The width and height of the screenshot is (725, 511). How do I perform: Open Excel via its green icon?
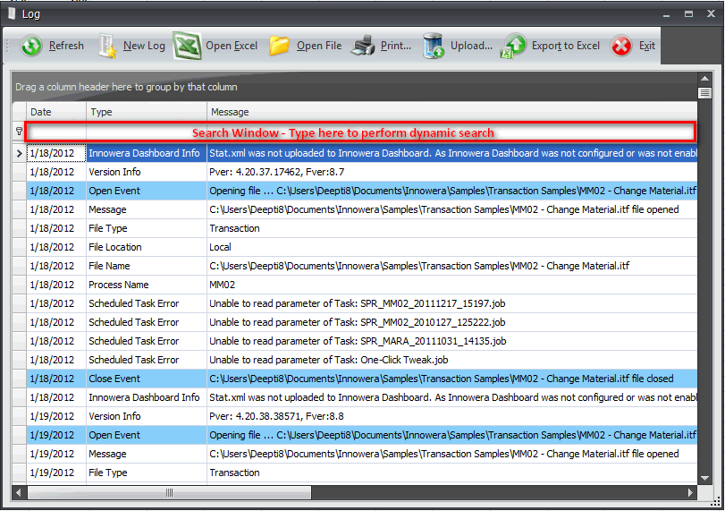coord(187,46)
